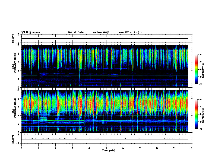Click the "-10" label on ch.2 colorbar

click(x=201, y=129)
